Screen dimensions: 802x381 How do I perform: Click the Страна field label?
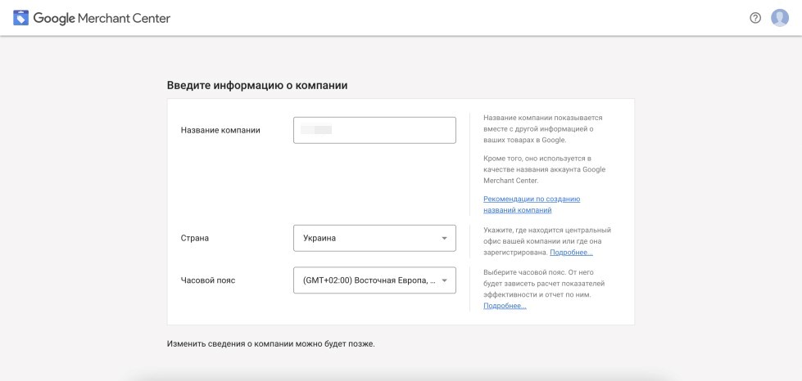tap(195, 238)
